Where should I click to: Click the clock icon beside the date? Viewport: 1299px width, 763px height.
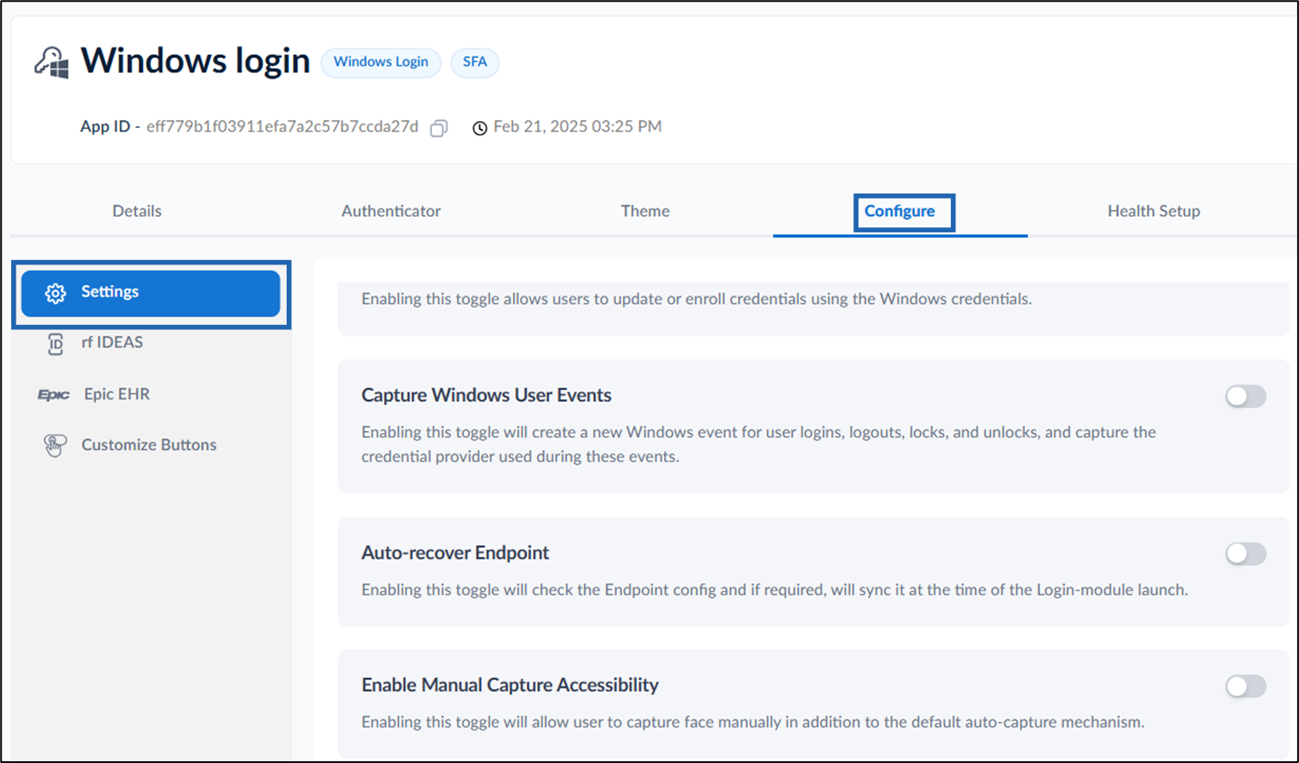[x=479, y=128]
